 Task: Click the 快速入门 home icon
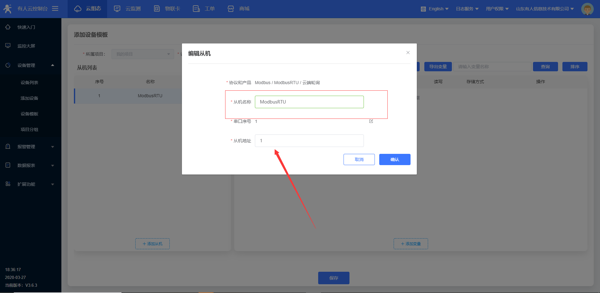click(8, 27)
